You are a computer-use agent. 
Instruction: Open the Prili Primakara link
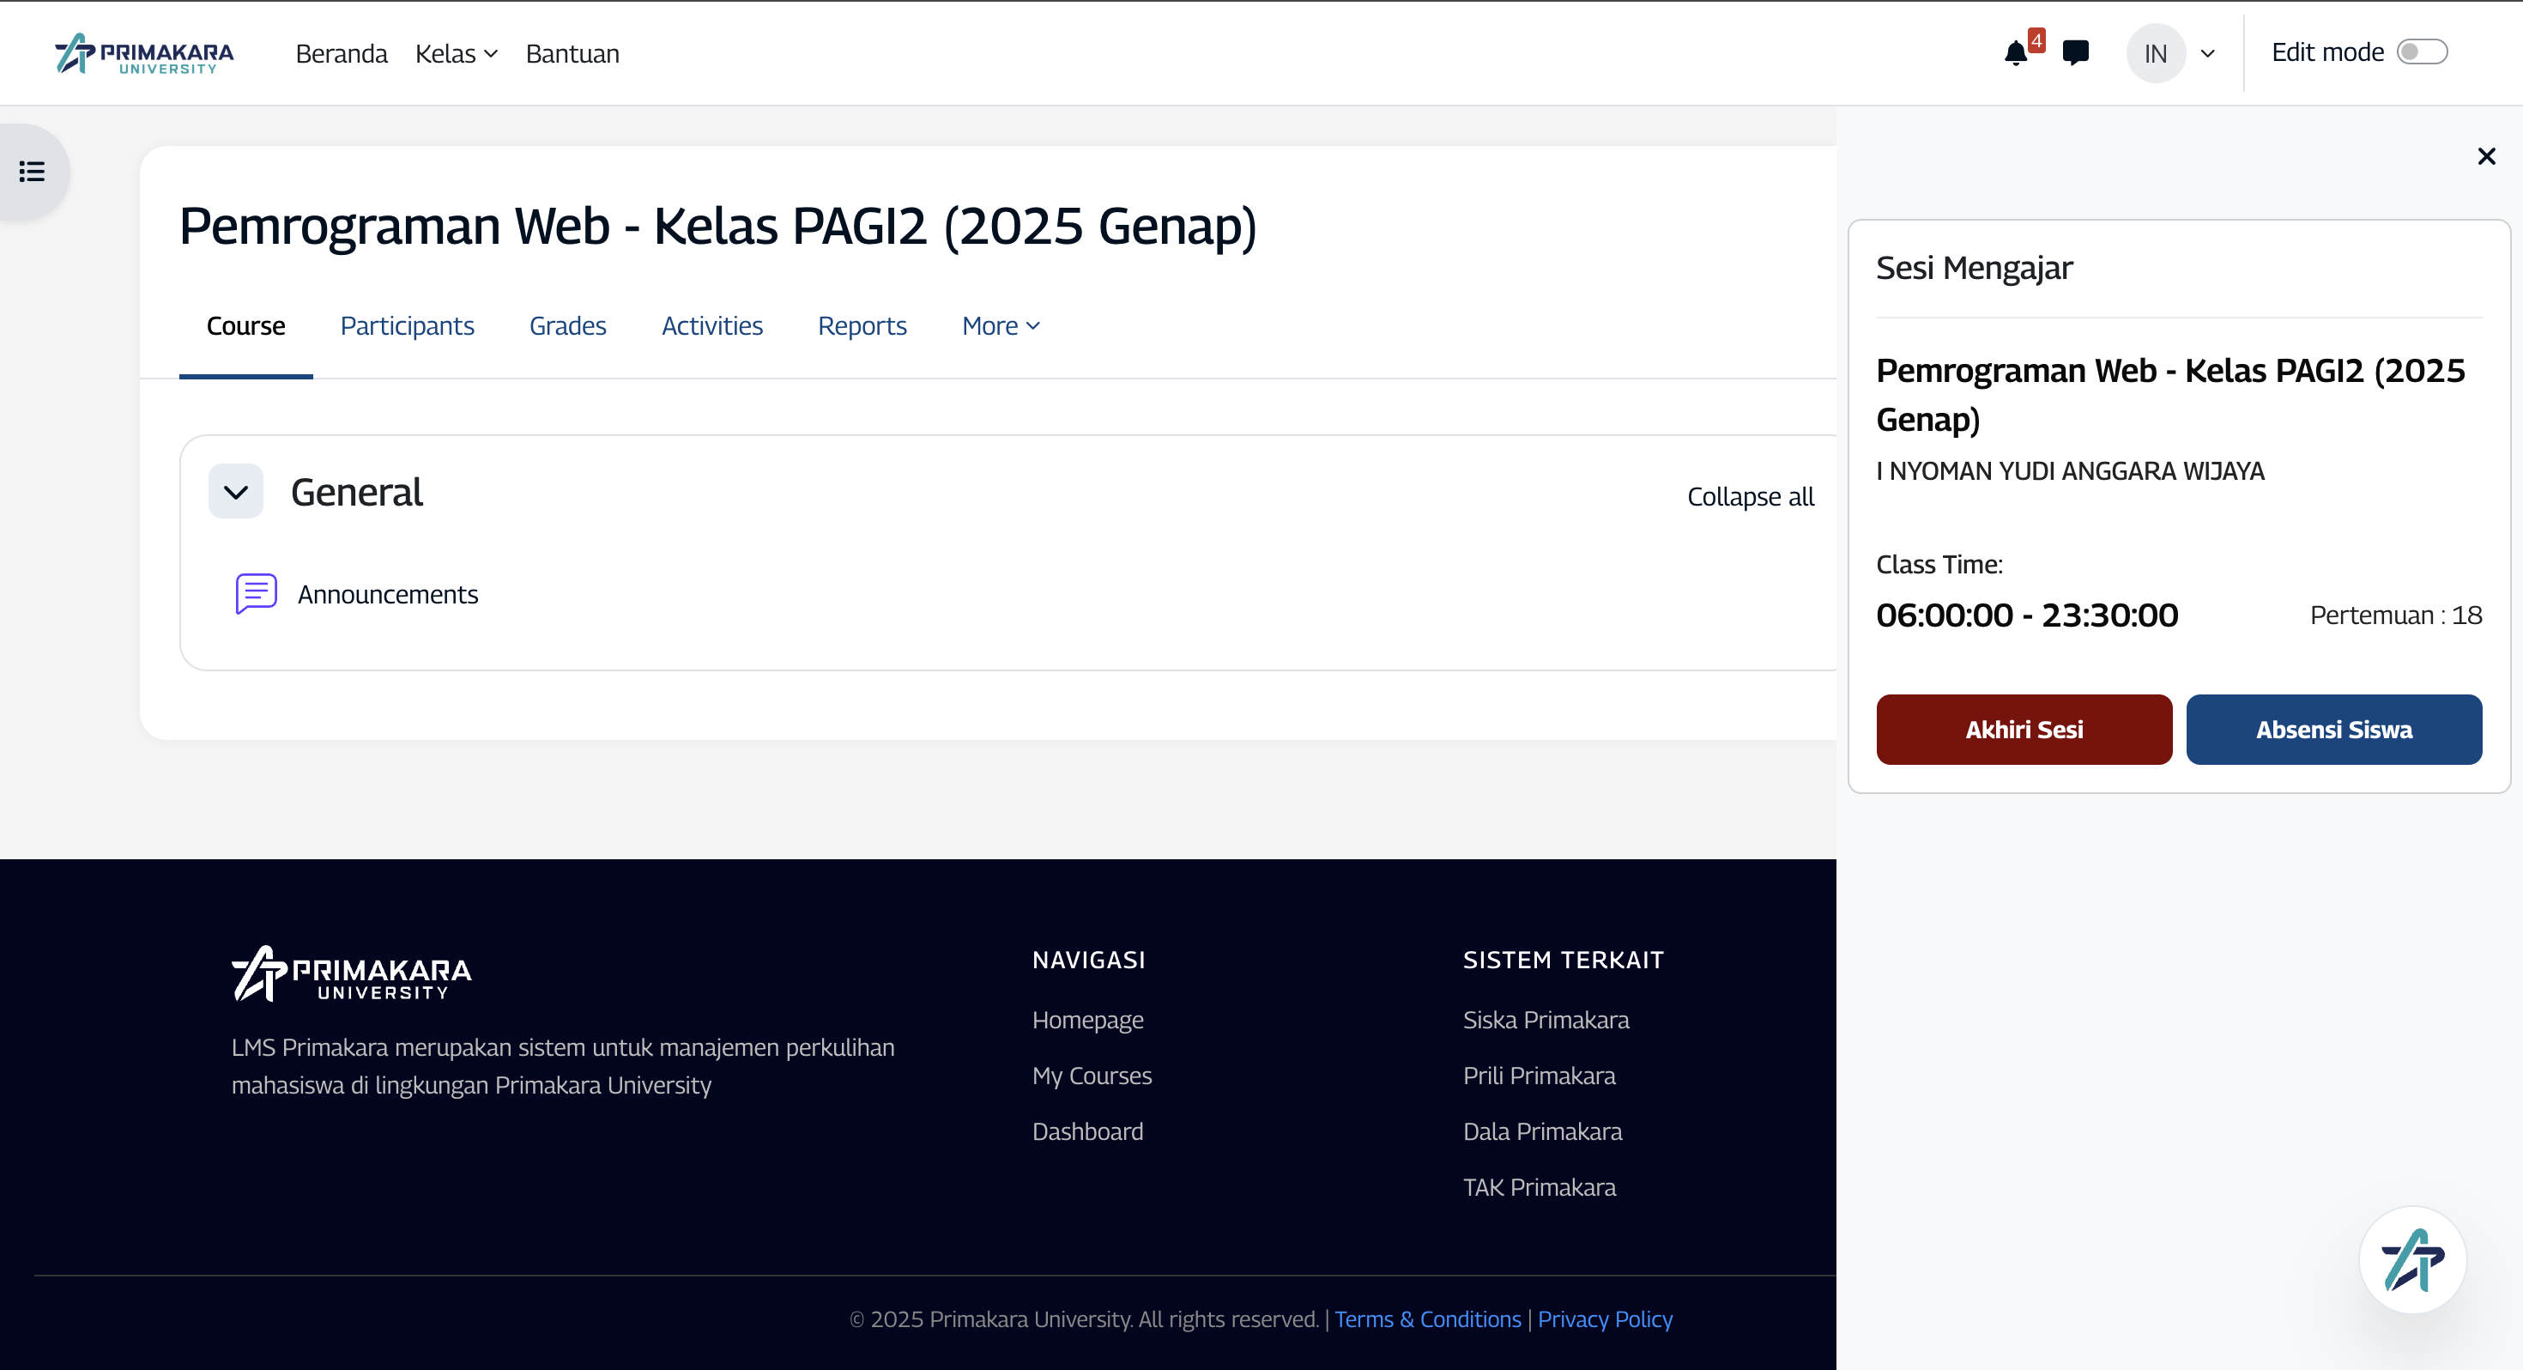1540,1075
